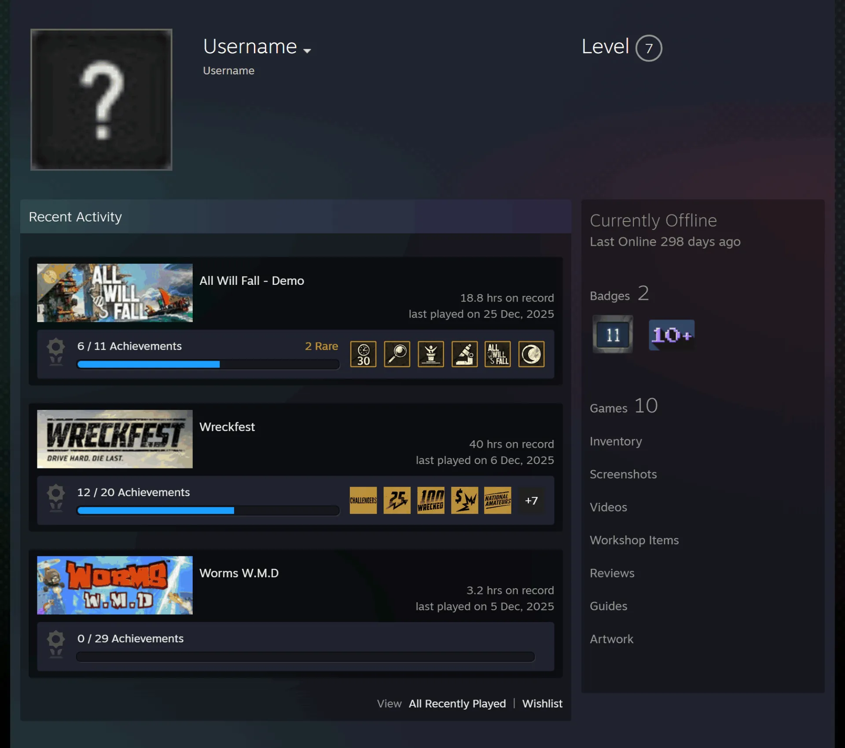Viewport: 845px width, 748px height.
Task: Open the Worms W.M.D game thumbnail
Action: [115, 585]
